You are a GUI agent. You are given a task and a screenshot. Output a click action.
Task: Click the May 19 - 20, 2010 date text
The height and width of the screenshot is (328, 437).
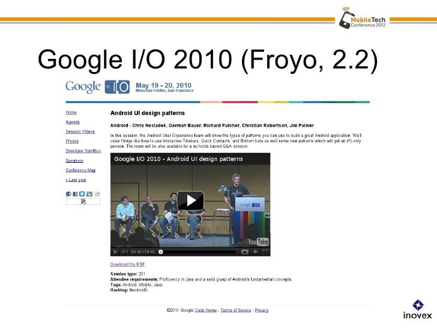[164, 85]
